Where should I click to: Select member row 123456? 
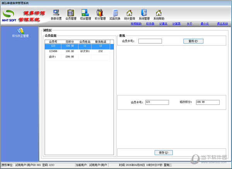pos(77,51)
